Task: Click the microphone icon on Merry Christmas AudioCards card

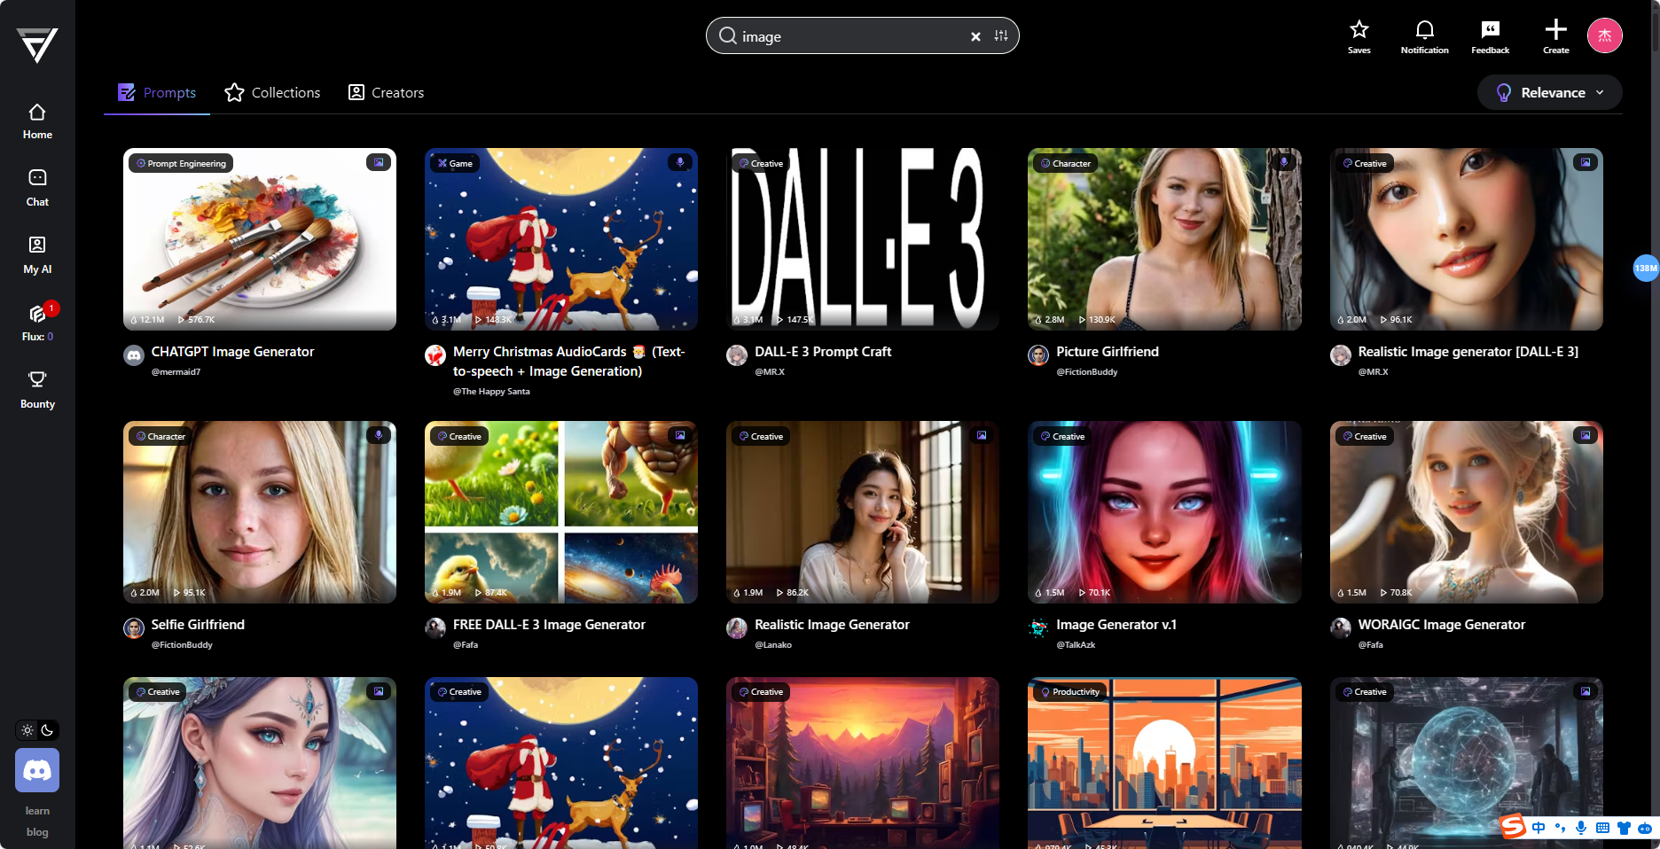Action: coord(680,162)
